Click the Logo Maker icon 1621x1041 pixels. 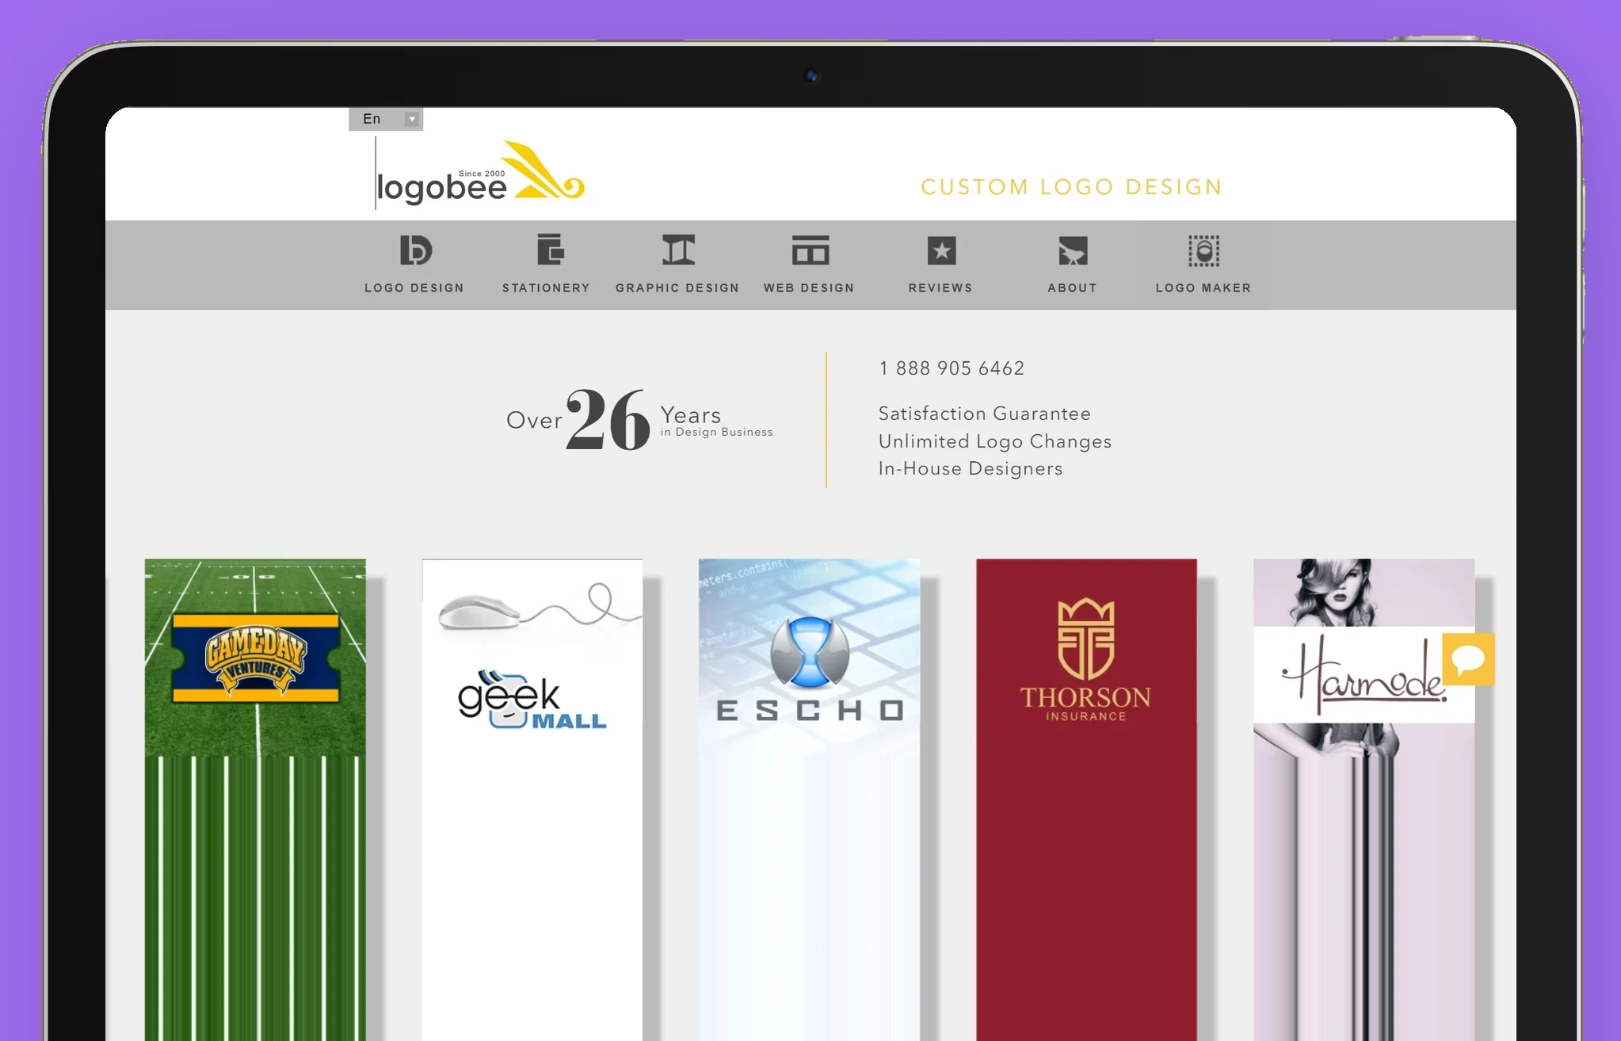[1203, 251]
